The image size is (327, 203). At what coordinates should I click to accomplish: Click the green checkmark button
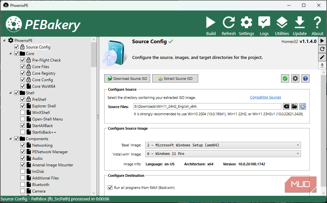point(285,79)
